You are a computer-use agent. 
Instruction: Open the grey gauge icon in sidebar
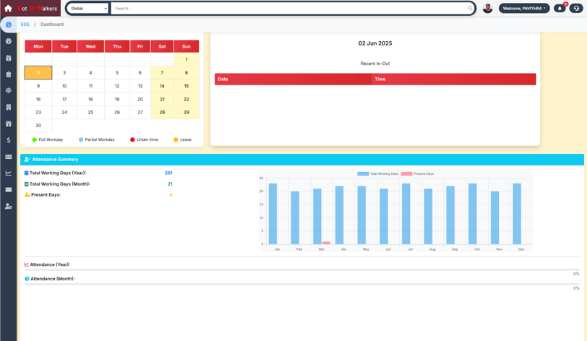pyautogui.click(x=9, y=41)
